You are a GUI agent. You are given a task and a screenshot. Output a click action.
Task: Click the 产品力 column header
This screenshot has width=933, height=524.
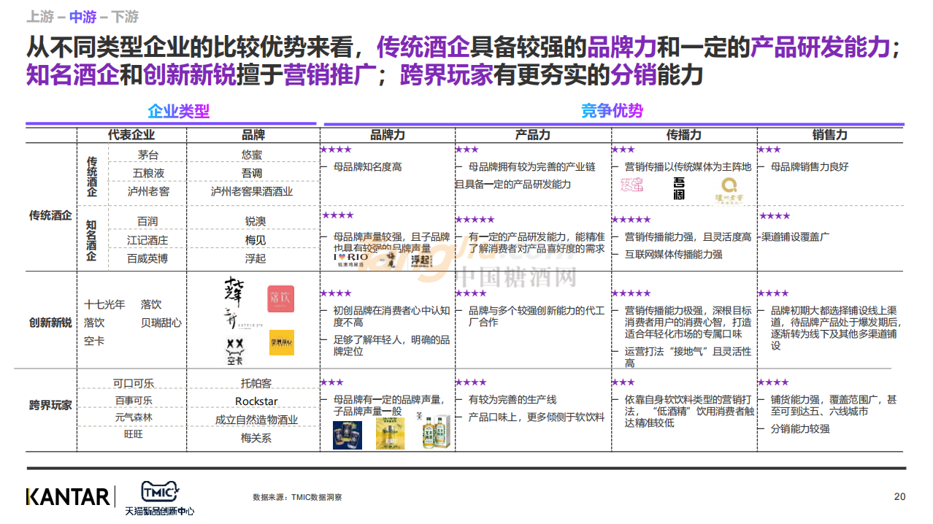coord(533,135)
